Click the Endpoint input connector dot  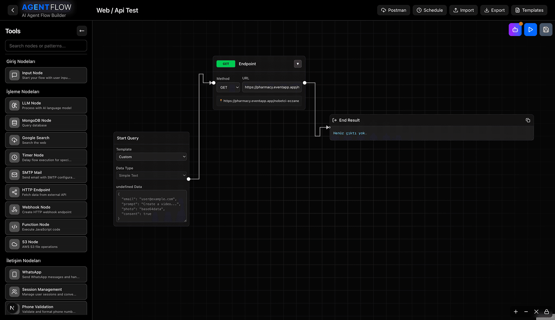214,83
